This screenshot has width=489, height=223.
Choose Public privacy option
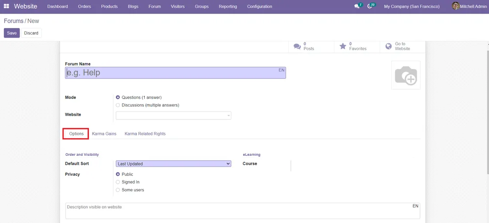[x=117, y=174]
